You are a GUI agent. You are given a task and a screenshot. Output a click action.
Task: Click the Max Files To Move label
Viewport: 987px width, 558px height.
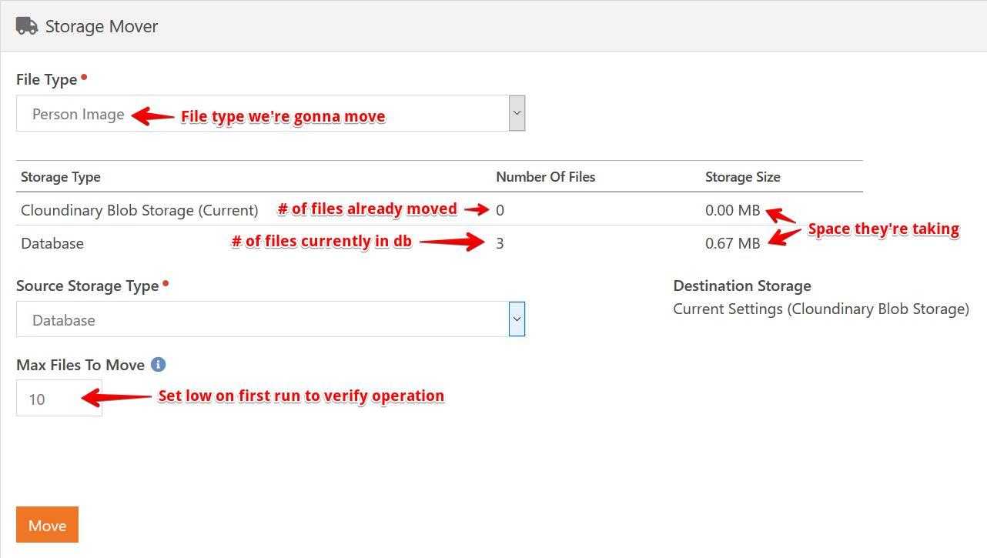pyautogui.click(x=81, y=366)
